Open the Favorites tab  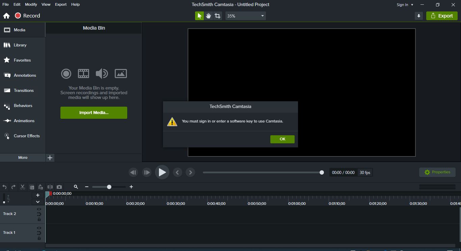[23, 60]
